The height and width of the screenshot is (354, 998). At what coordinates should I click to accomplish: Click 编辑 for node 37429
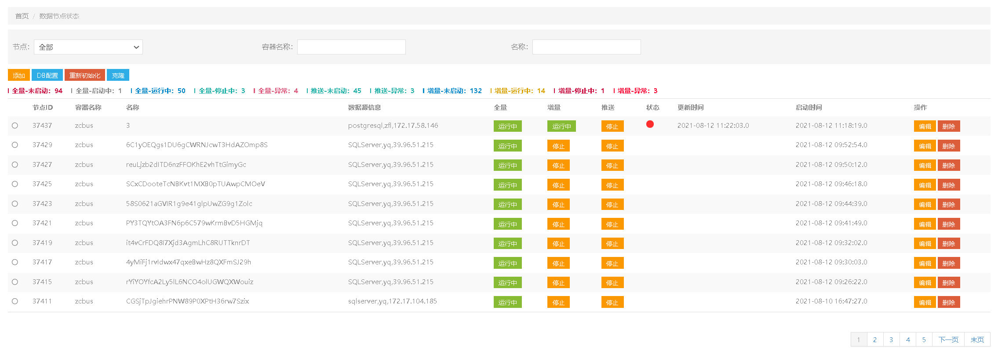[925, 146]
